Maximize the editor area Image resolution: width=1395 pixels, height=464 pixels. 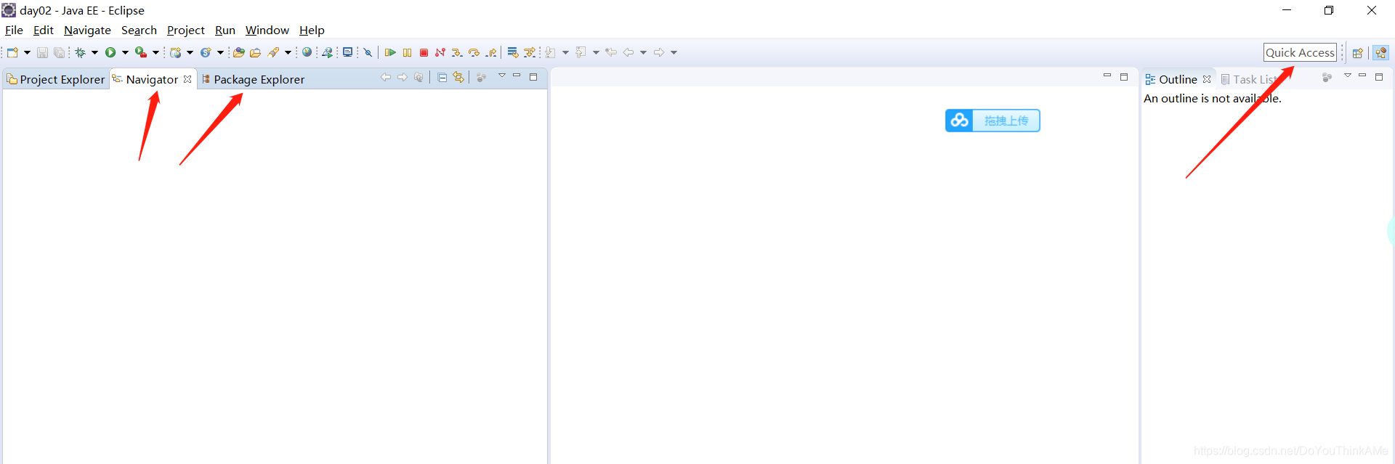[x=1124, y=77]
